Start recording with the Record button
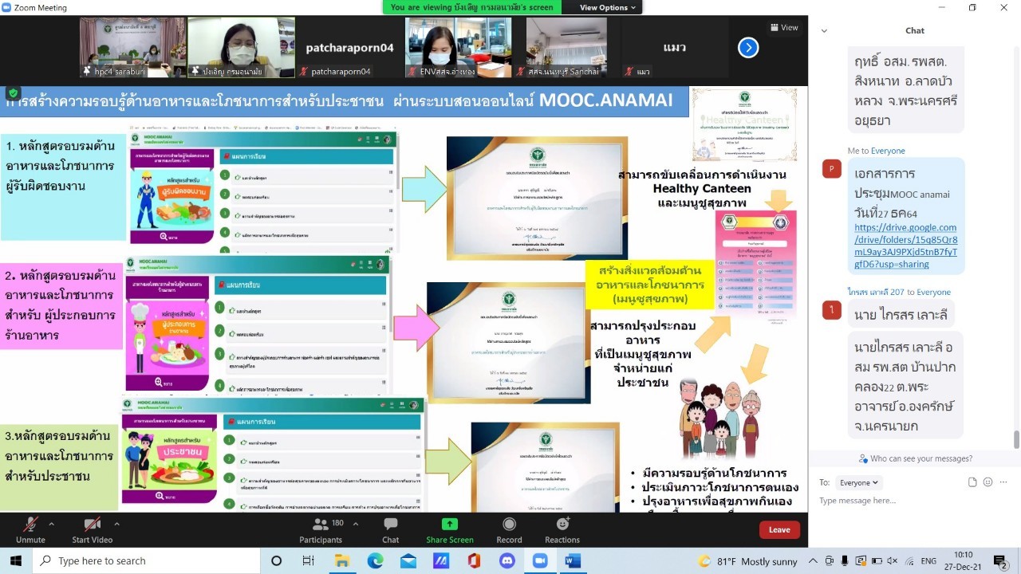The height and width of the screenshot is (574, 1021). coord(509,530)
